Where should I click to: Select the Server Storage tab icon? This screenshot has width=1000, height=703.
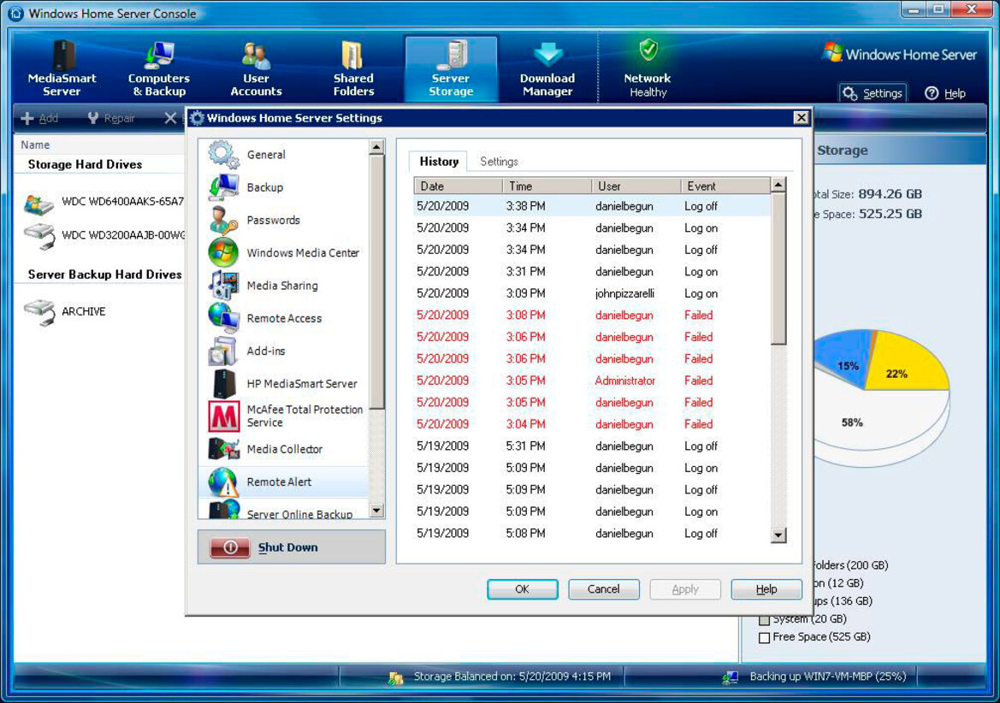pos(451,55)
